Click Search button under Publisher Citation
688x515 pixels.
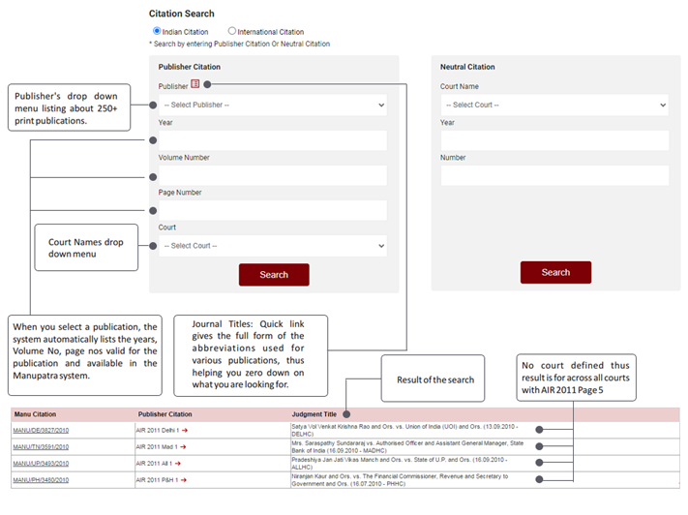click(274, 275)
